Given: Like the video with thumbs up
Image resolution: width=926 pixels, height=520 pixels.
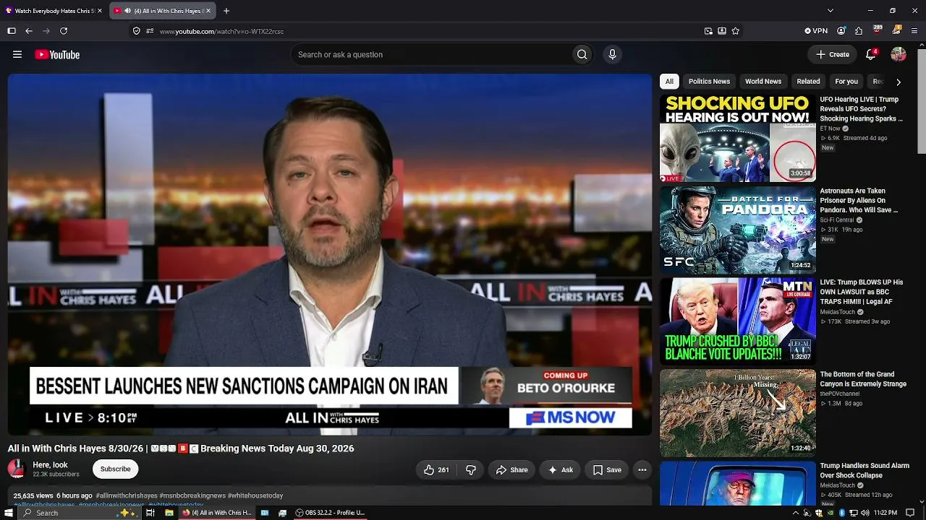Looking at the screenshot, I should (436, 470).
